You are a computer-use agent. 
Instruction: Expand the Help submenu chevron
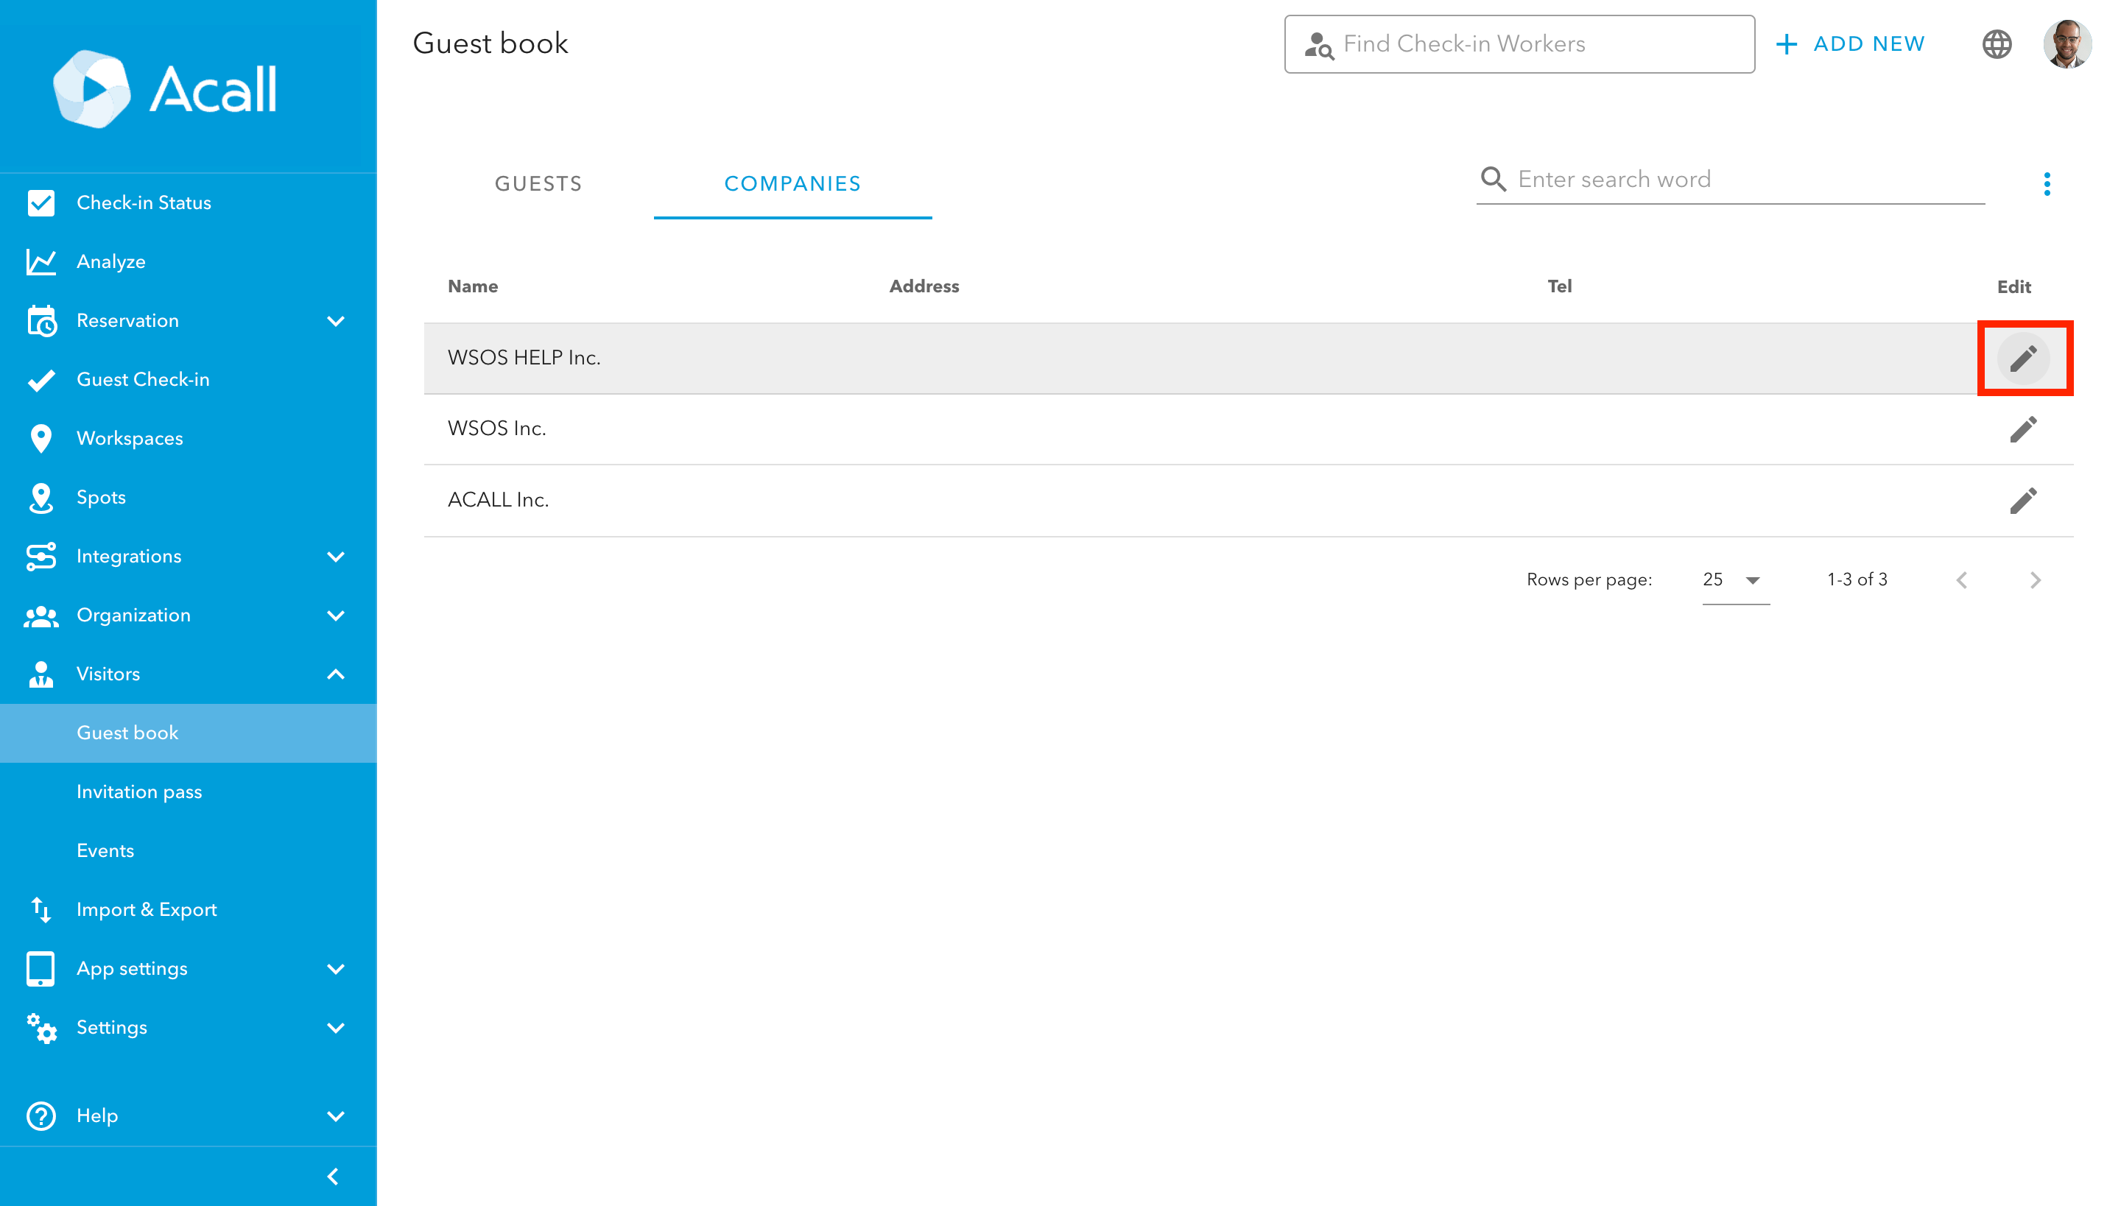336,1115
